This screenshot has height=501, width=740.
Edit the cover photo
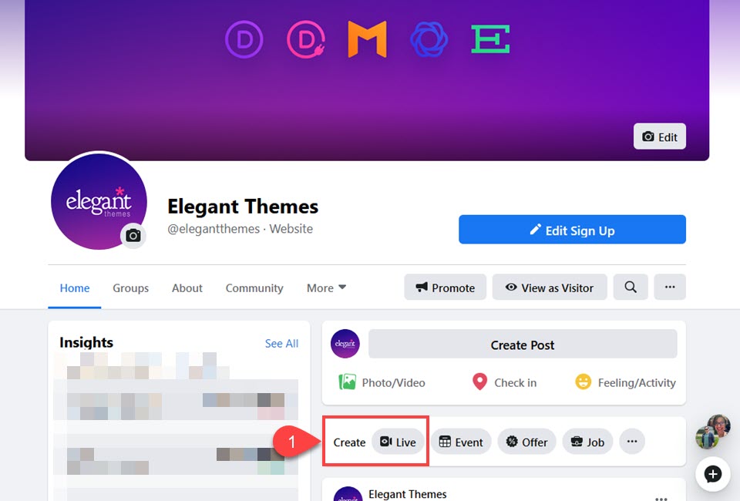659,136
